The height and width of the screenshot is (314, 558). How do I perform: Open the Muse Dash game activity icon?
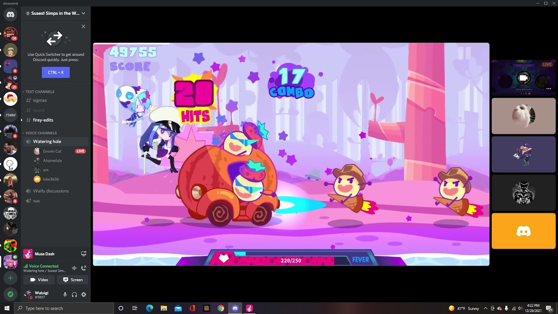coord(28,254)
